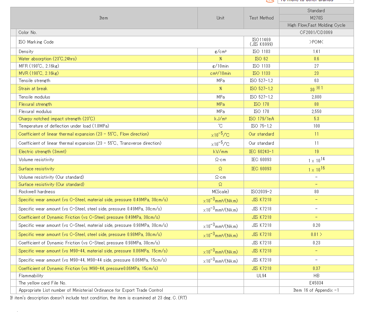
Task: Select "Coefficient of Dynamic Friction 0.49MPa" label
Action: [x=89, y=217]
